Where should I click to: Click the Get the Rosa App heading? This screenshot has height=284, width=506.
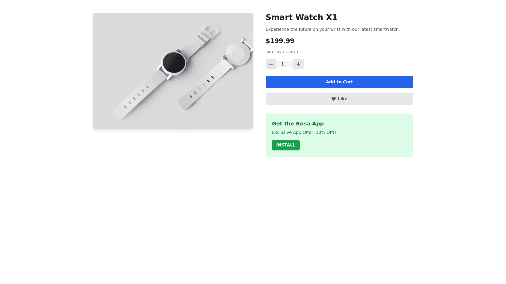[x=298, y=124]
